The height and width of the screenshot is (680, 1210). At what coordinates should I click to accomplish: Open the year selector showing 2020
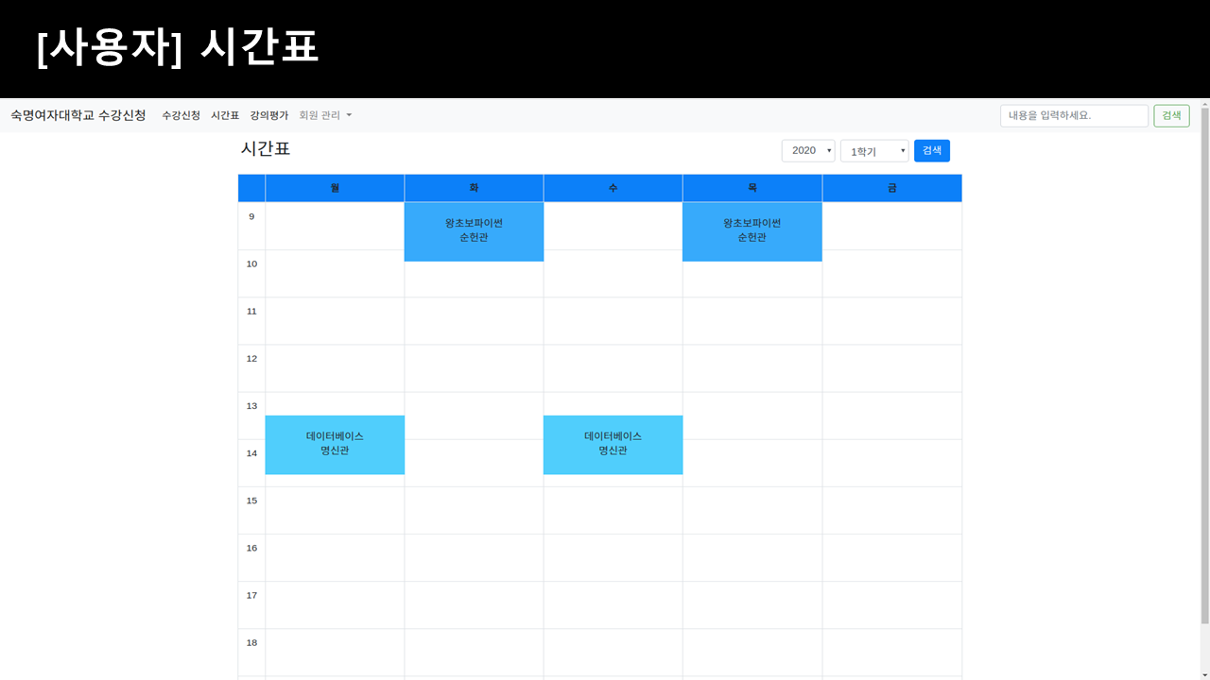click(807, 150)
